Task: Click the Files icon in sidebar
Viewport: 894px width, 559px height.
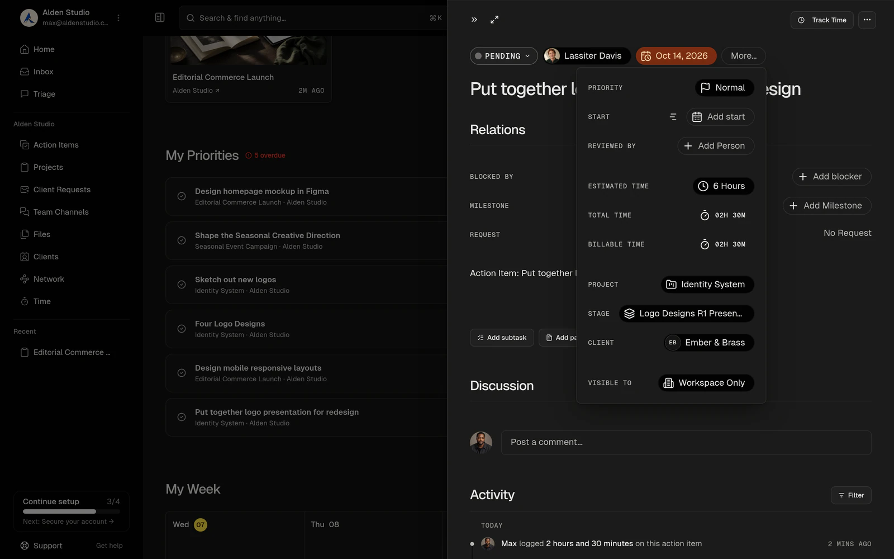Action: [x=25, y=234]
